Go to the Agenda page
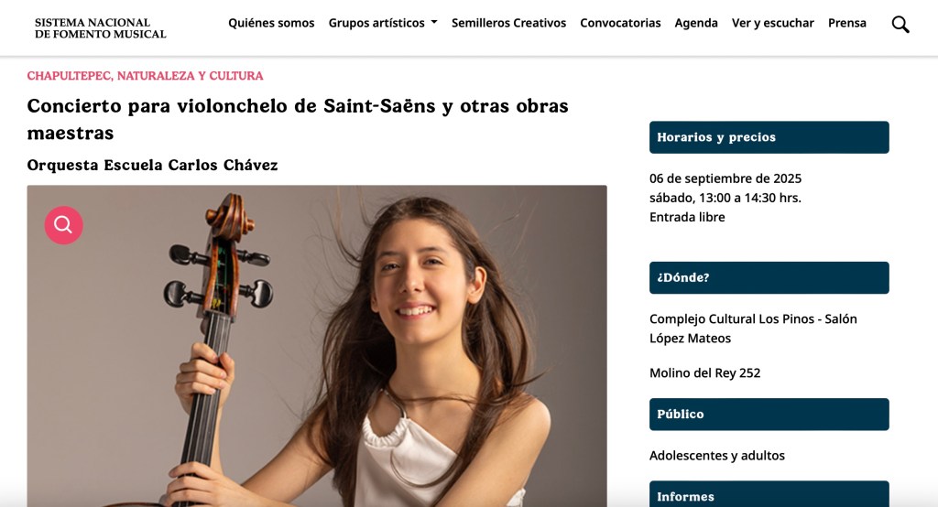The image size is (938, 507). click(x=696, y=23)
